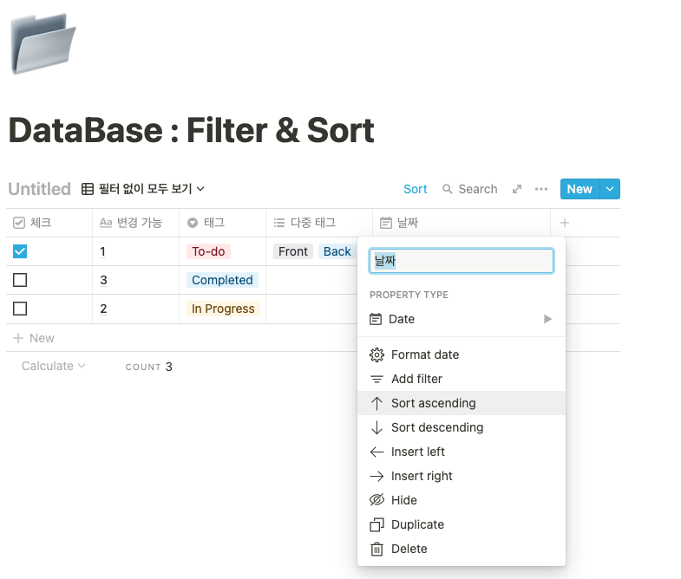
Task: Click the Back multi-tag
Action: 337,251
